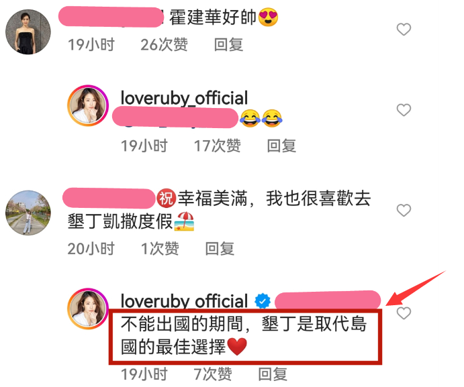Tap 回复 under the 17次赞 reply
Image resolution: width=464 pixels, height=387 pixels.
pos(281,146)
